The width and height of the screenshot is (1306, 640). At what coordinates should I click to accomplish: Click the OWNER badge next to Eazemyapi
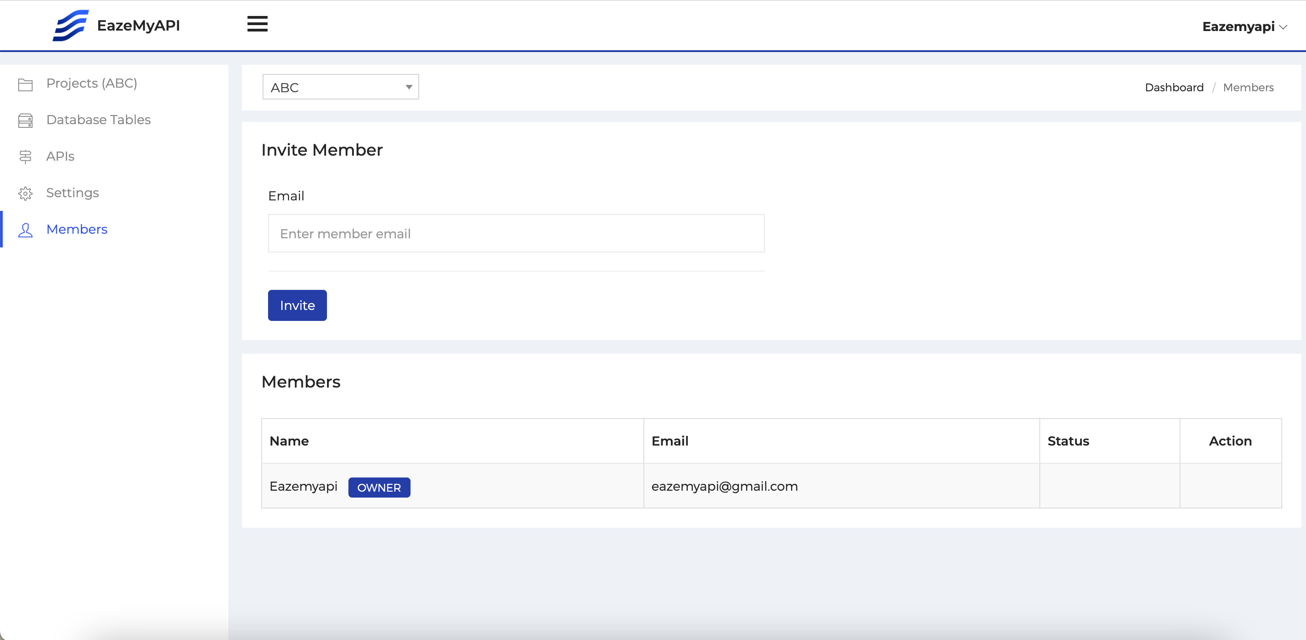click(379, 487)
